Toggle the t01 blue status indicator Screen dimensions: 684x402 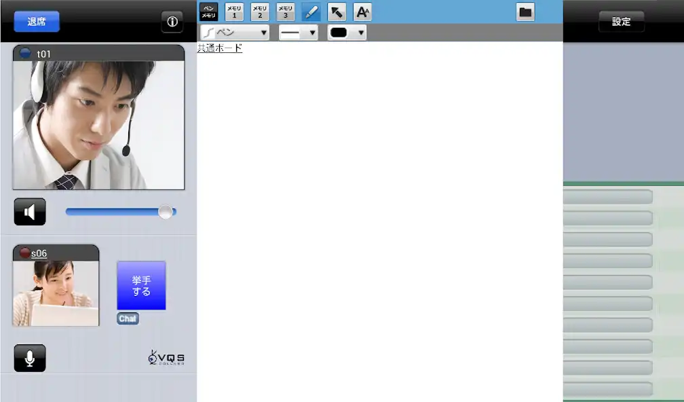[26, 54]
